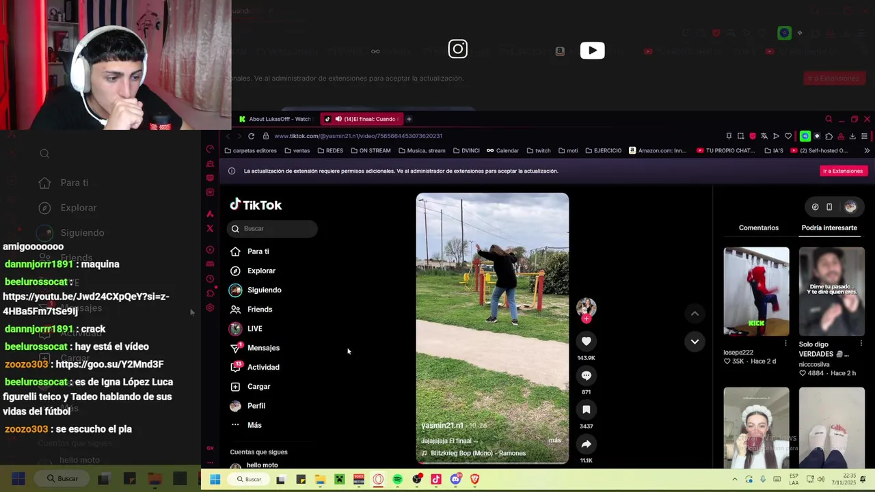875x492 pixels.
Task: Open Spotify from the taskbar
Action: 397,480
